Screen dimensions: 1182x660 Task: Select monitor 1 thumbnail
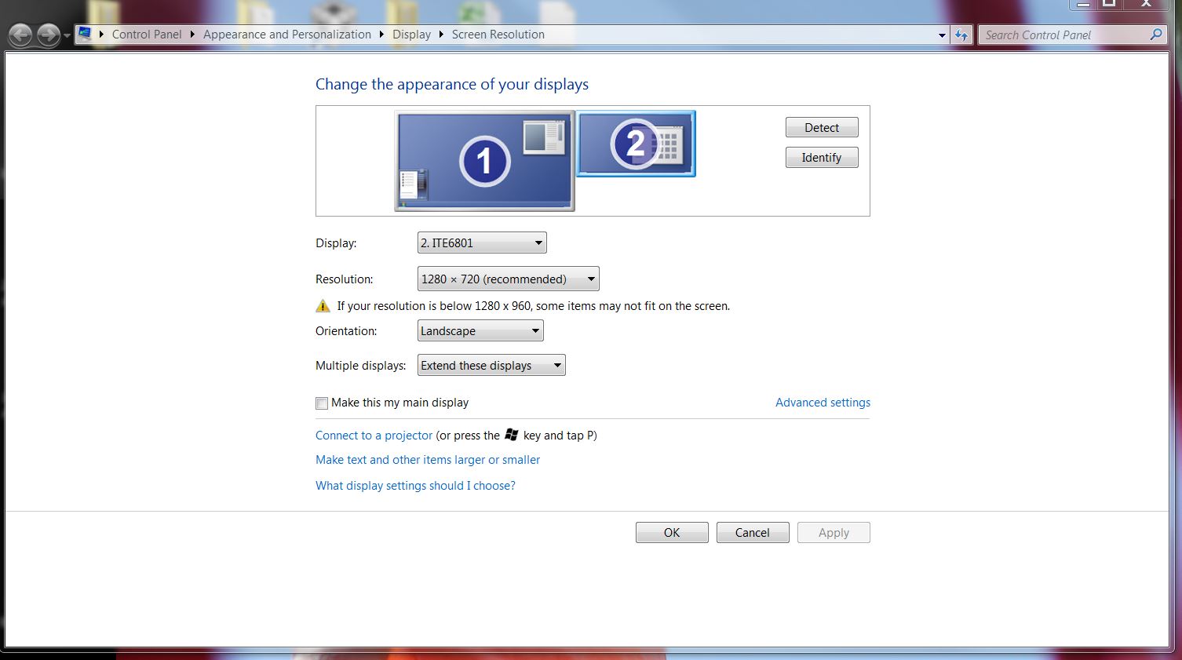click(484, 162)
